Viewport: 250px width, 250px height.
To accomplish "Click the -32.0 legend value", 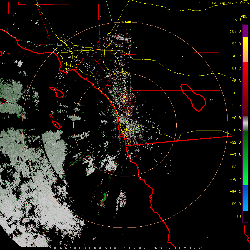I will pyautogui.click(x=235, y=142).
